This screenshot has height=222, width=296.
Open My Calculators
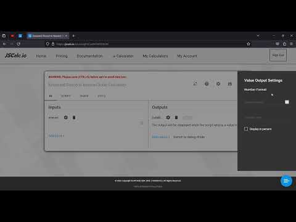pos(155,56)
